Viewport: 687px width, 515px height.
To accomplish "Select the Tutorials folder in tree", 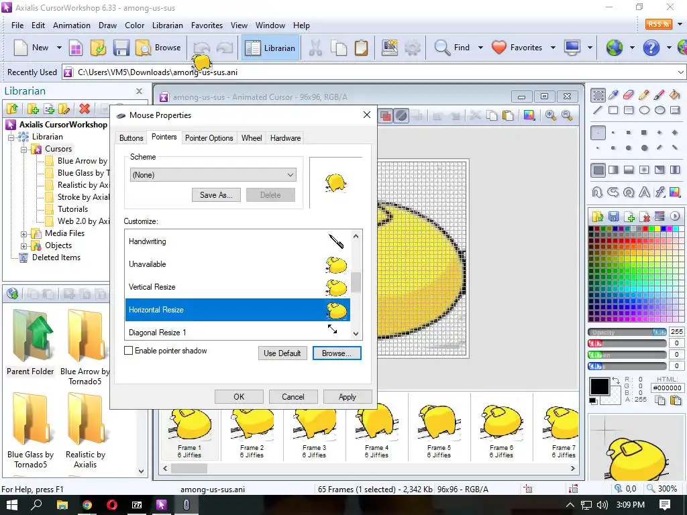I will click(72, 209).
